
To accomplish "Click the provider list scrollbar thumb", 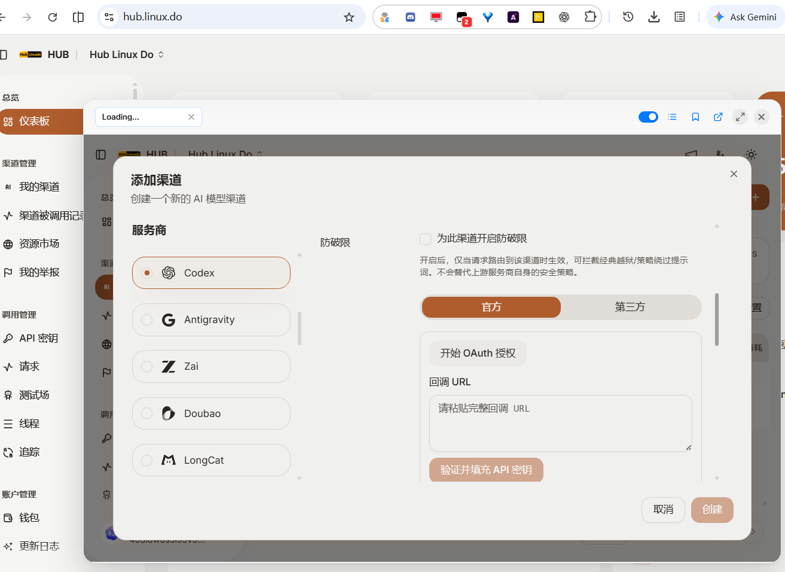I will (x=300, y=328).
